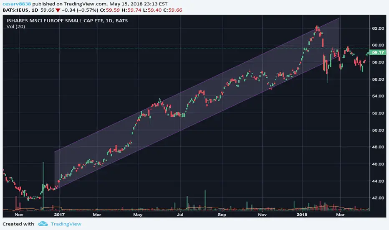
Task: Click the 44.00 price axis label
Action: click(x=378, y=181)
